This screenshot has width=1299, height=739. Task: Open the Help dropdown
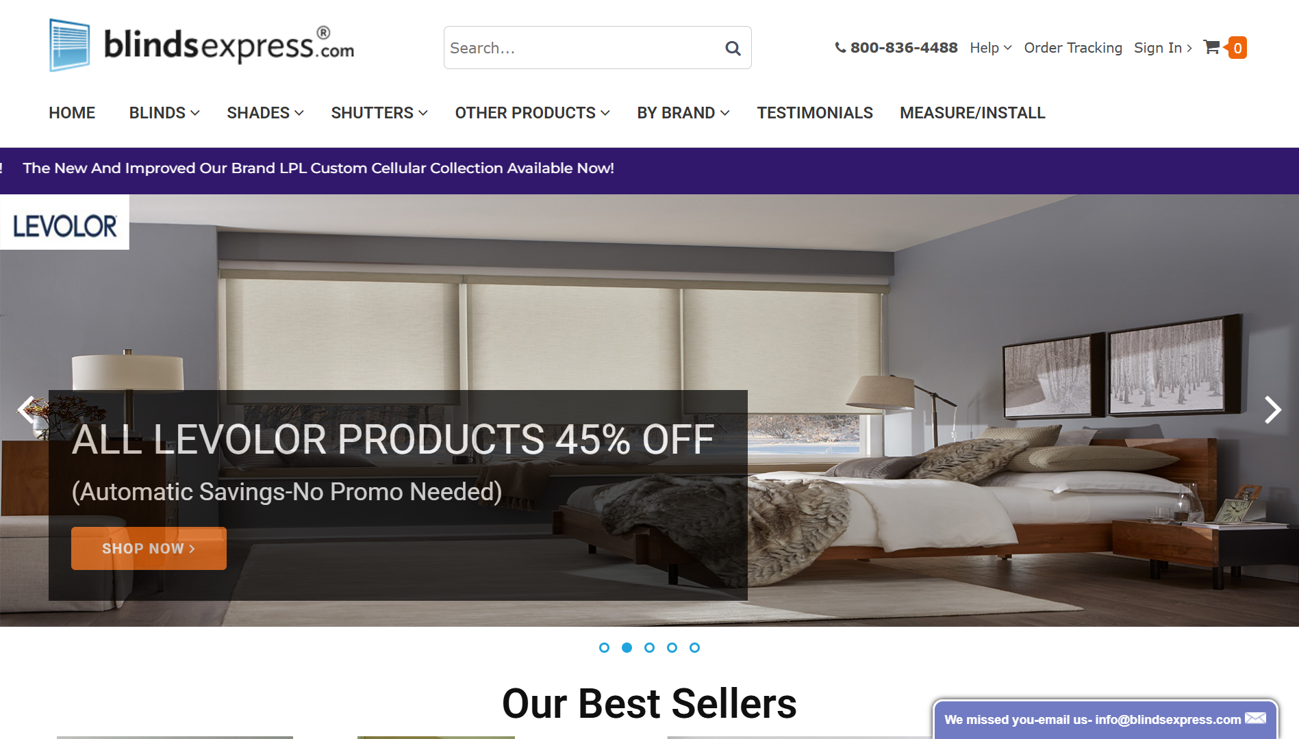[x=990, y=48]
